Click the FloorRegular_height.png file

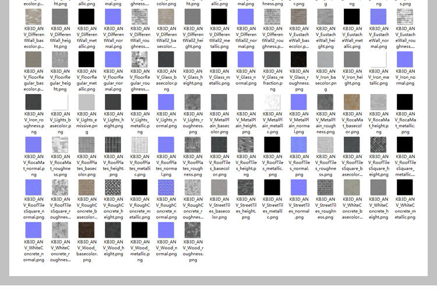pyautogui.click(x=60, y=60)
